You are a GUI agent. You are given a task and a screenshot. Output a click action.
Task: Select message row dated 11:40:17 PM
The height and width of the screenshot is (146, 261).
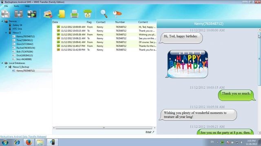click(104, 46)
